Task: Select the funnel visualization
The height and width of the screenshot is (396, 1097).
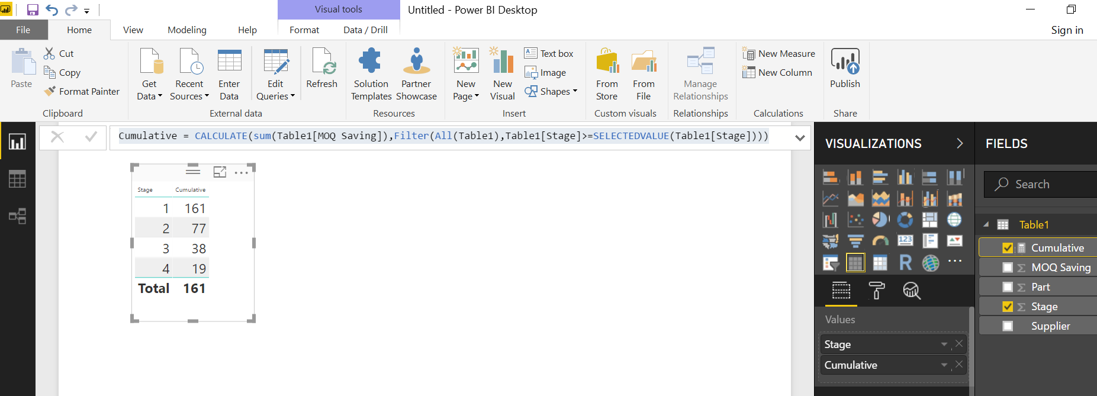Action: (x=855, y=241)
